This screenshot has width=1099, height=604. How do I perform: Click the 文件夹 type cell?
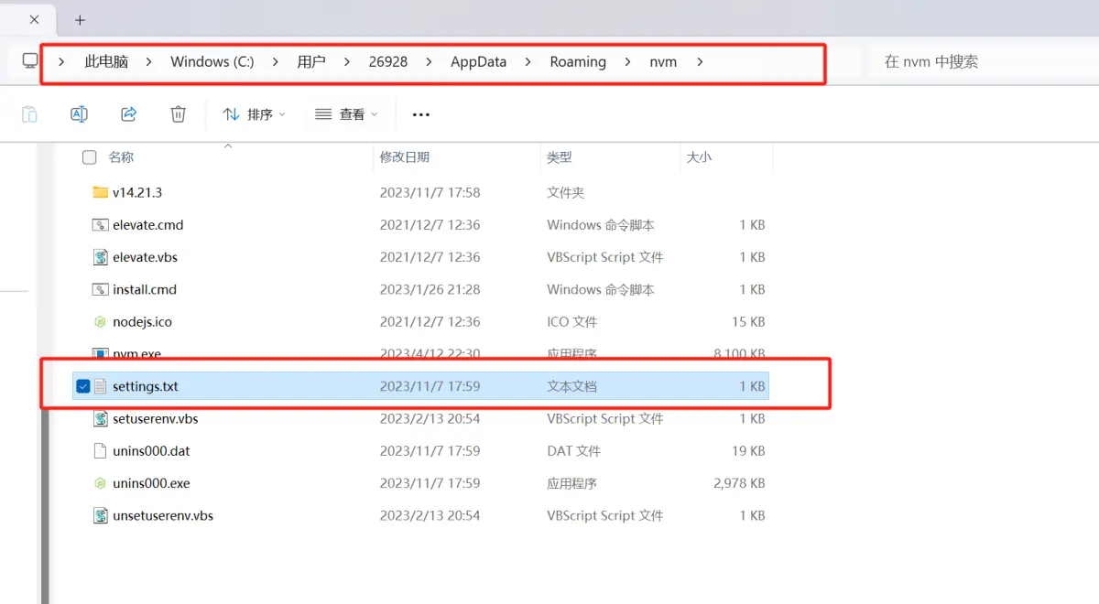566,192
